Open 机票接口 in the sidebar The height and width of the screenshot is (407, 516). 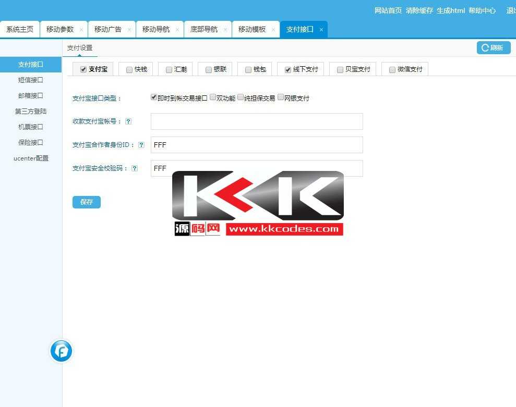pos(31,127)
